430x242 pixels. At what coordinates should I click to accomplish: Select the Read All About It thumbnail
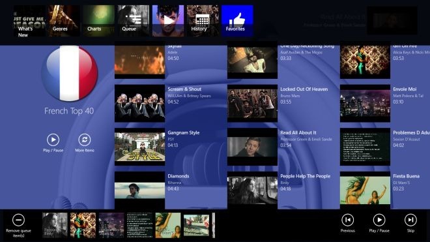252,147
